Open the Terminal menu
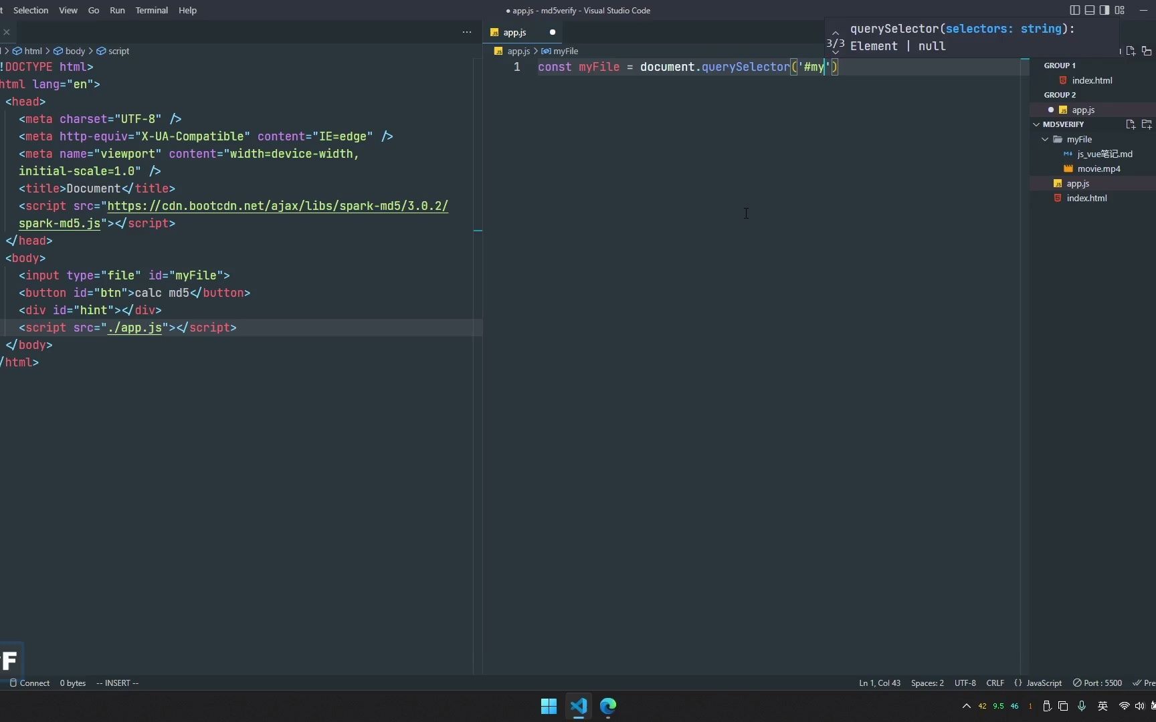Viewport: 1156px width, 722px height. pyautogui.click(x=152, y=10)
